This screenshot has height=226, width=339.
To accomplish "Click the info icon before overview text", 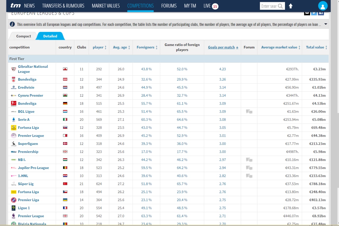I will point(12,24).
